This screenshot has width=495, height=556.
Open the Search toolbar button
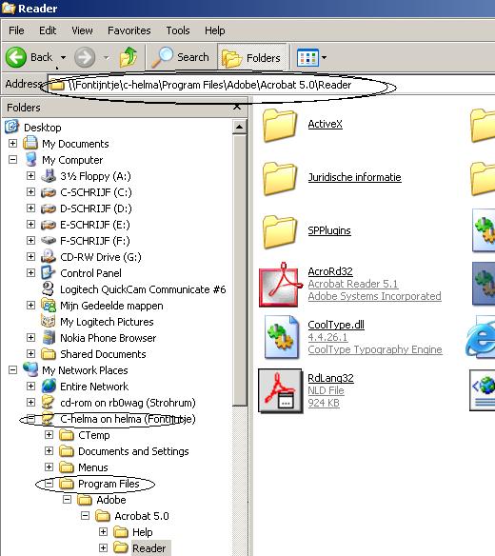(181, 57)
